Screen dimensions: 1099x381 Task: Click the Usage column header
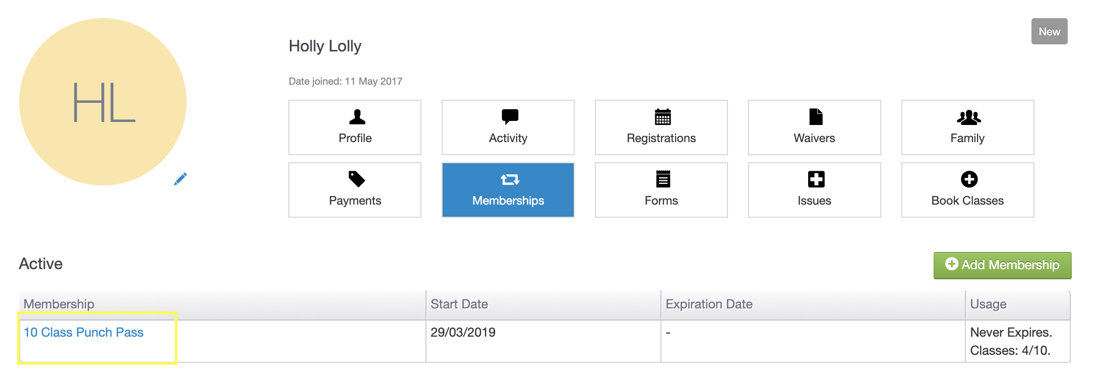tap(988, 304)
